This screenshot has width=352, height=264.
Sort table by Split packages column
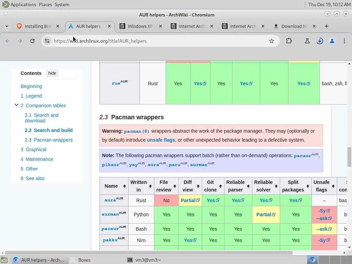tap(296, 186)
